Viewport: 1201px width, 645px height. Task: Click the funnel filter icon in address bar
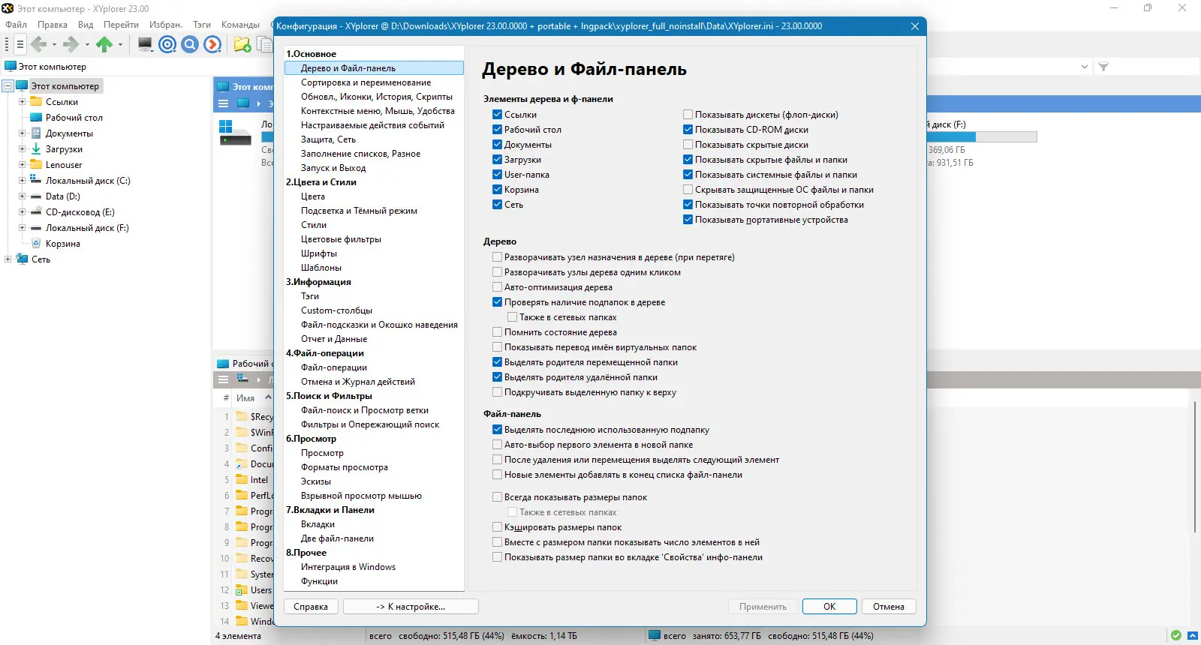coord(1103,67)
